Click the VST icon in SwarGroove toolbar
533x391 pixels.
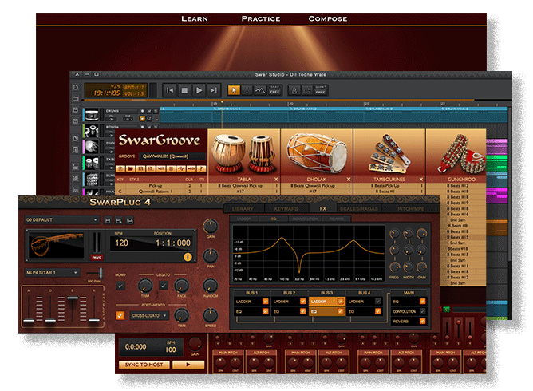[161, 168]
